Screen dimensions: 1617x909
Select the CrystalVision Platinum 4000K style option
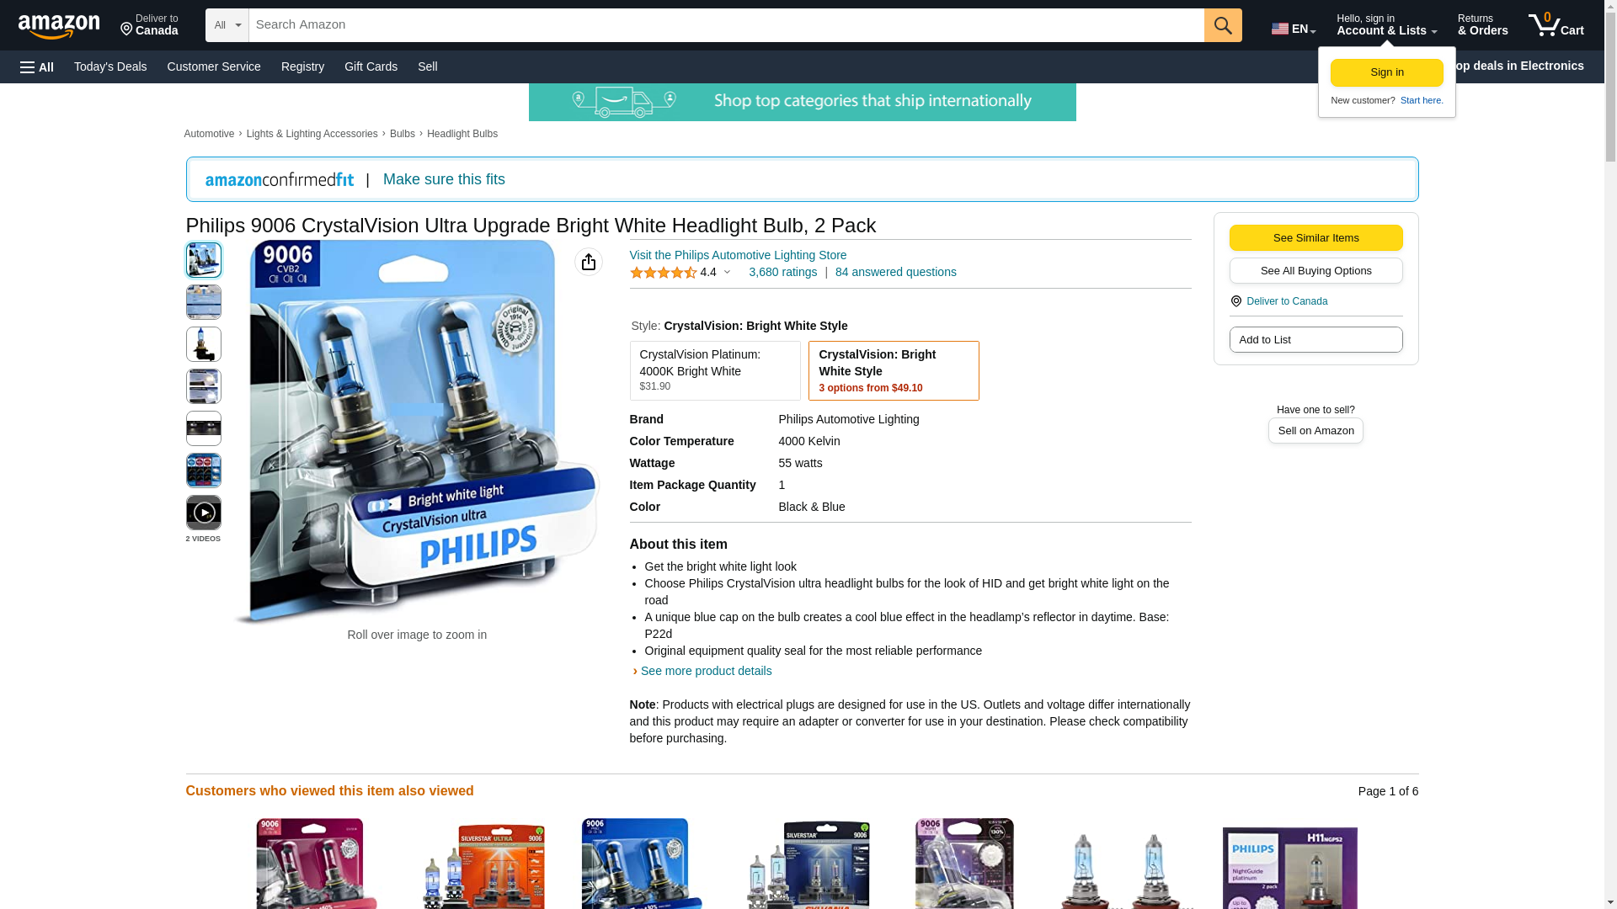[x=715, y=370]
